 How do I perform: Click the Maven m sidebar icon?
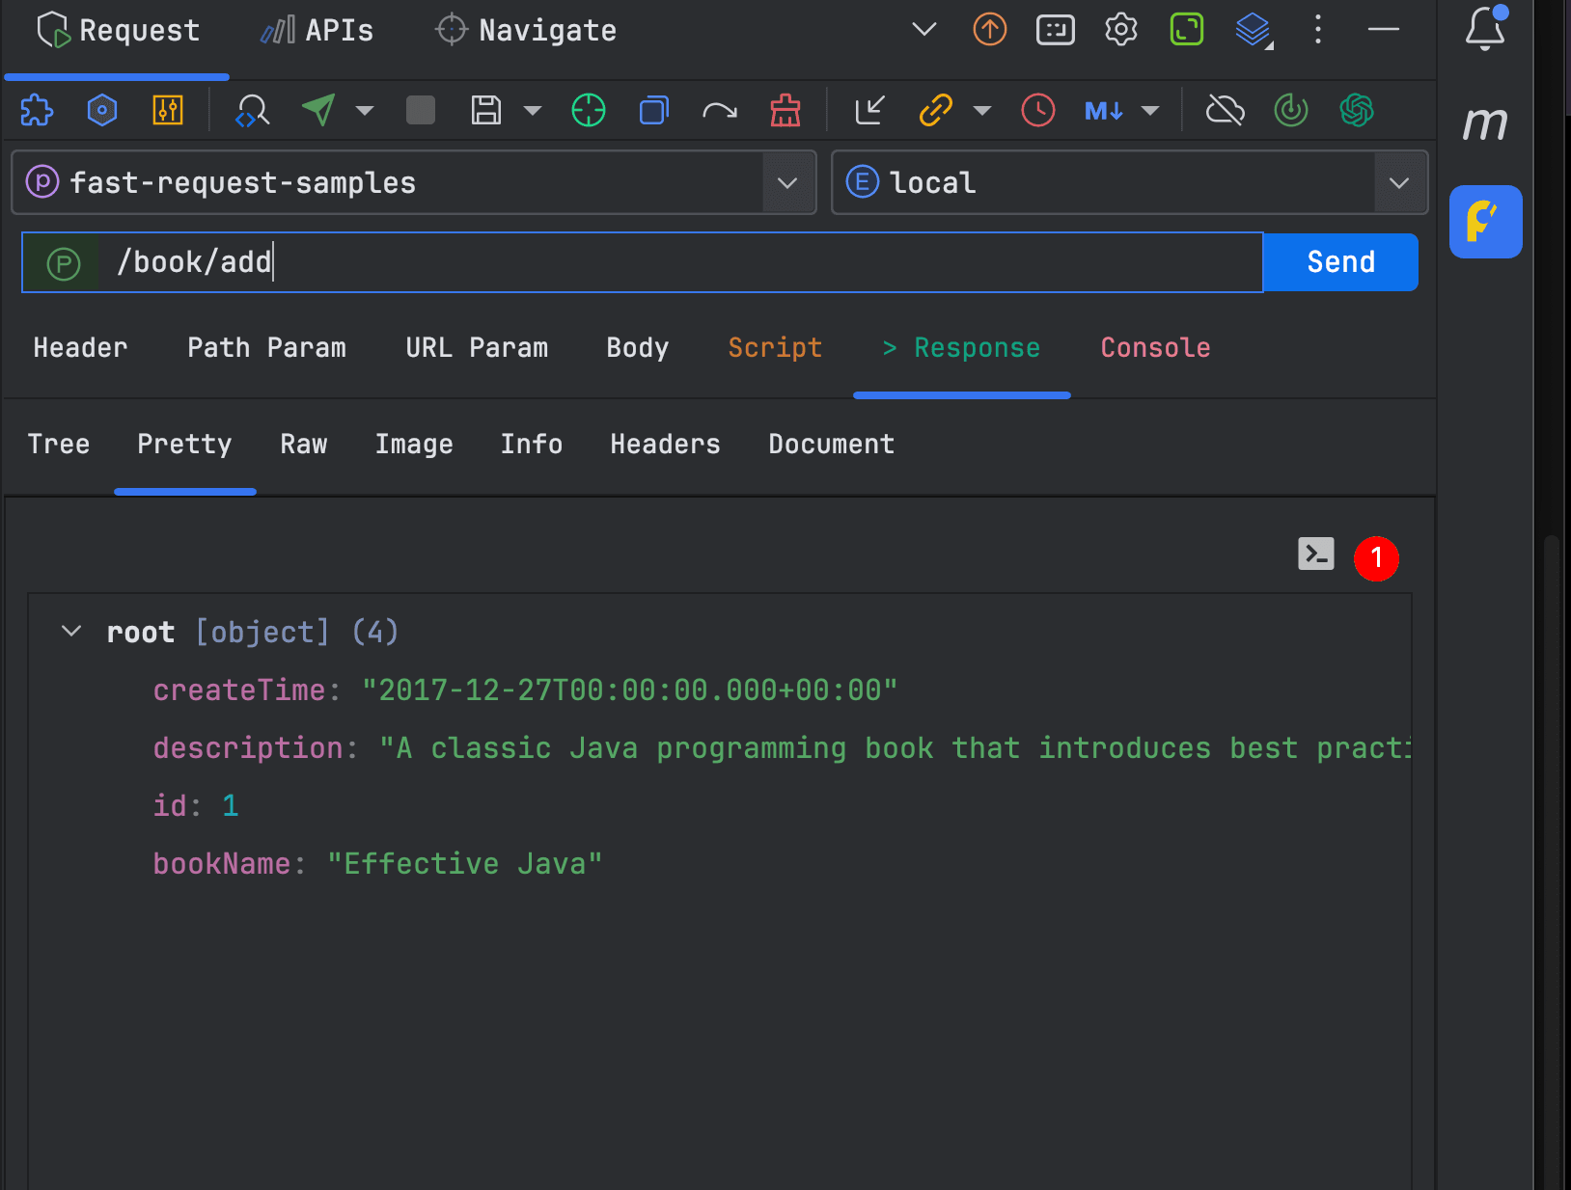click(1485, 123)
